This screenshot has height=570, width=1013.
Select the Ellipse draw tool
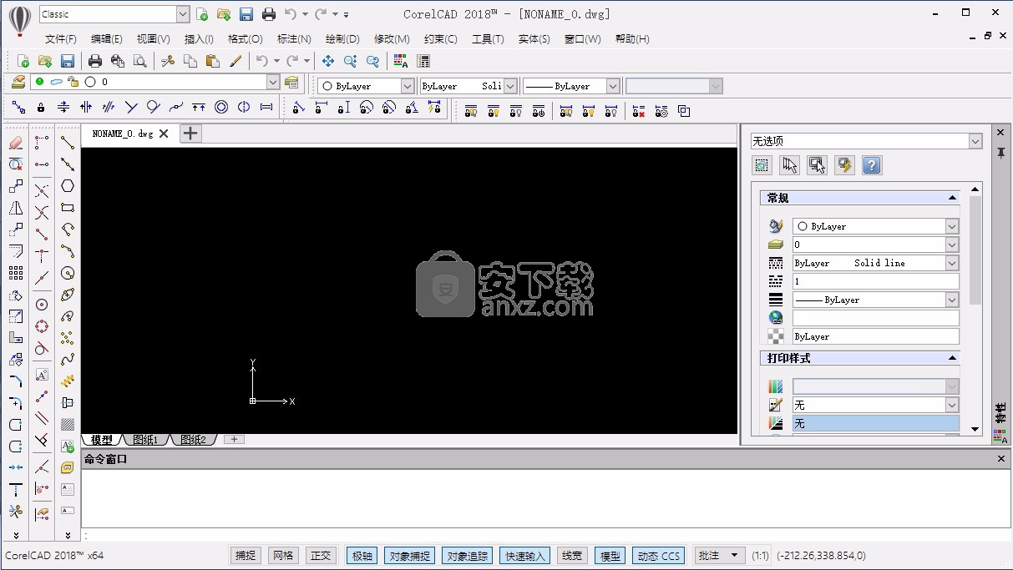(x=68, y=295)
